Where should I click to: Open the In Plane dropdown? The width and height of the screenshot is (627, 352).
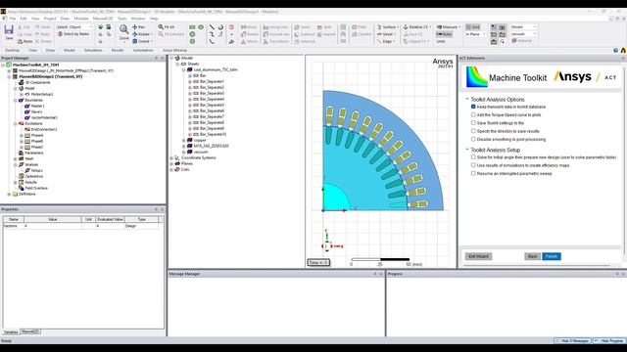pyautogui.click(x=475, y=34)
